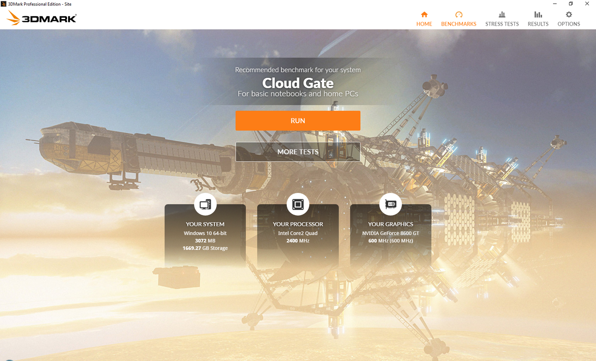The image size is (596, 361).
Task: Click the 3DMark logo
Action: 41,18
